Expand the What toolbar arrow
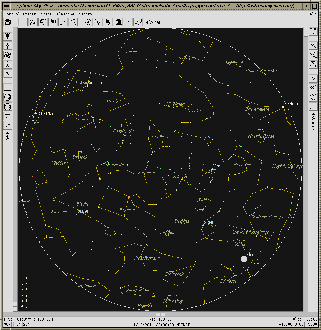The height and width of the screenshot is (330, 321). tap(147, 22)
